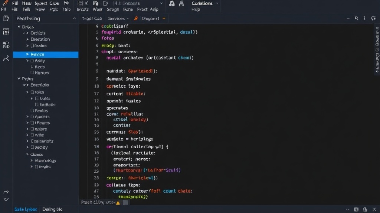Click the printer icon left of Coriations

(x=181, y=3)
